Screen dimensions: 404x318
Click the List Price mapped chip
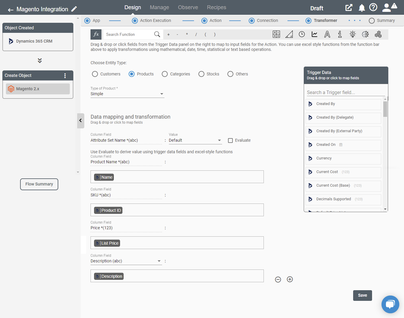click(x=107, y=243)
